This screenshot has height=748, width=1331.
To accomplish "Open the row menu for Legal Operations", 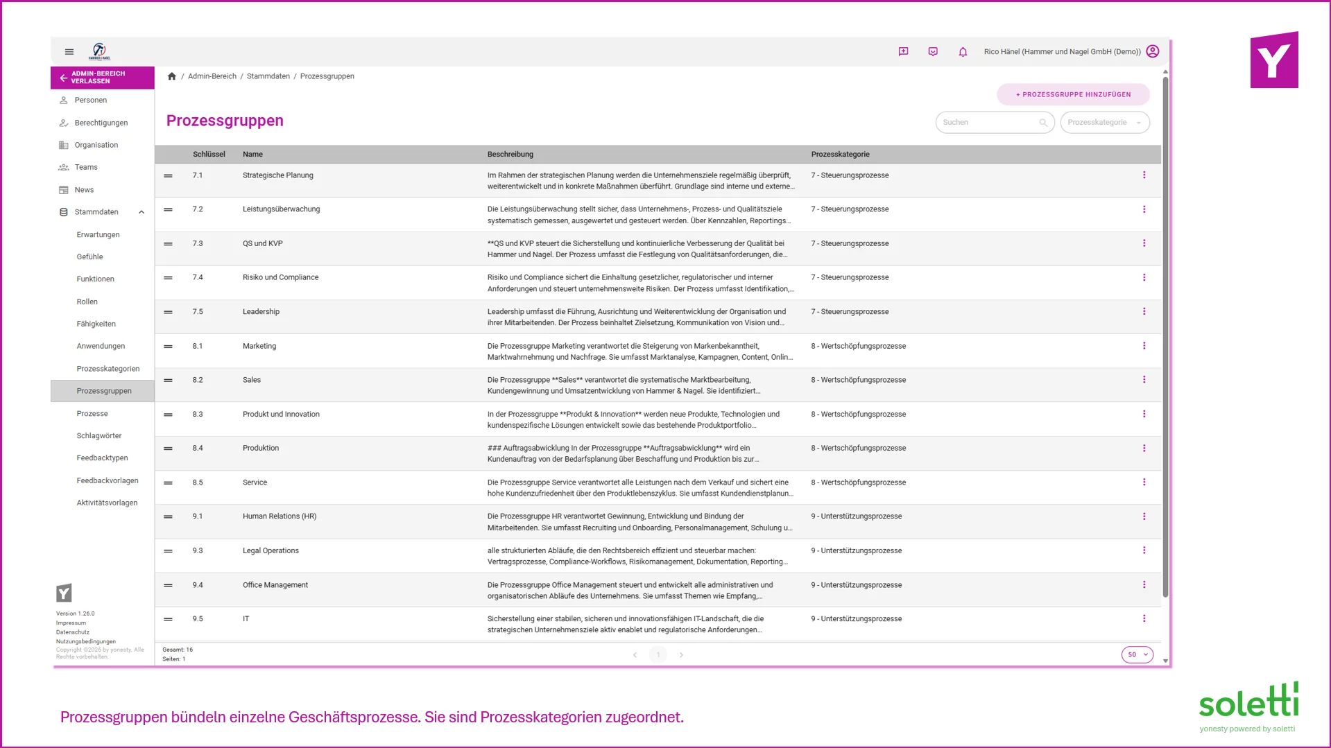I will coord(1144,550).
